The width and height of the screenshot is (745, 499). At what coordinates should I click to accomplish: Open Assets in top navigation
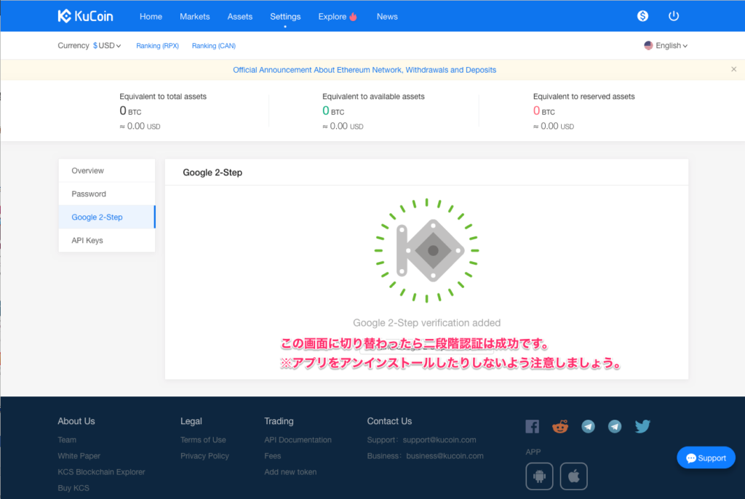click(x=239, y=17)
